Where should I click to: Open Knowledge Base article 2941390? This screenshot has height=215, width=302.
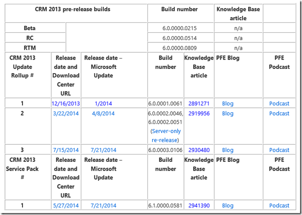point(199,206)
